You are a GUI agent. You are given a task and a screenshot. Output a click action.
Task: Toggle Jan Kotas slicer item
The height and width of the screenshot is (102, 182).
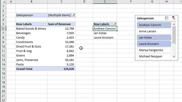pos(154,37)
